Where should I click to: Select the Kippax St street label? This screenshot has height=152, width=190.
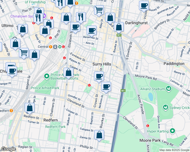(75, 61)
